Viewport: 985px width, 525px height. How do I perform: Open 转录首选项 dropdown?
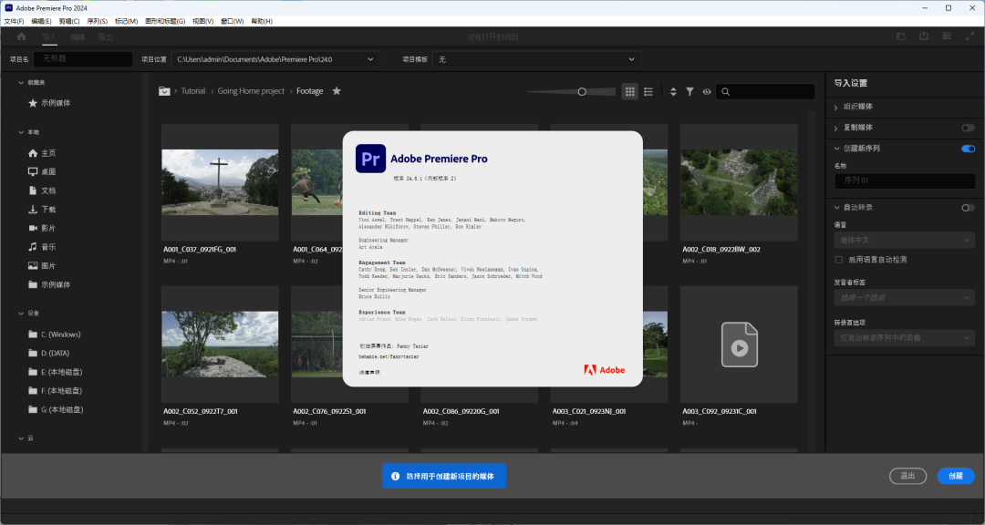coord(904,338)
